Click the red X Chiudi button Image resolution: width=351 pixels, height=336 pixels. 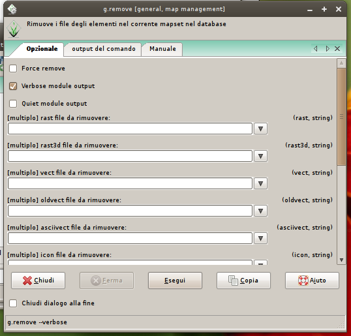tap(38, 281)
